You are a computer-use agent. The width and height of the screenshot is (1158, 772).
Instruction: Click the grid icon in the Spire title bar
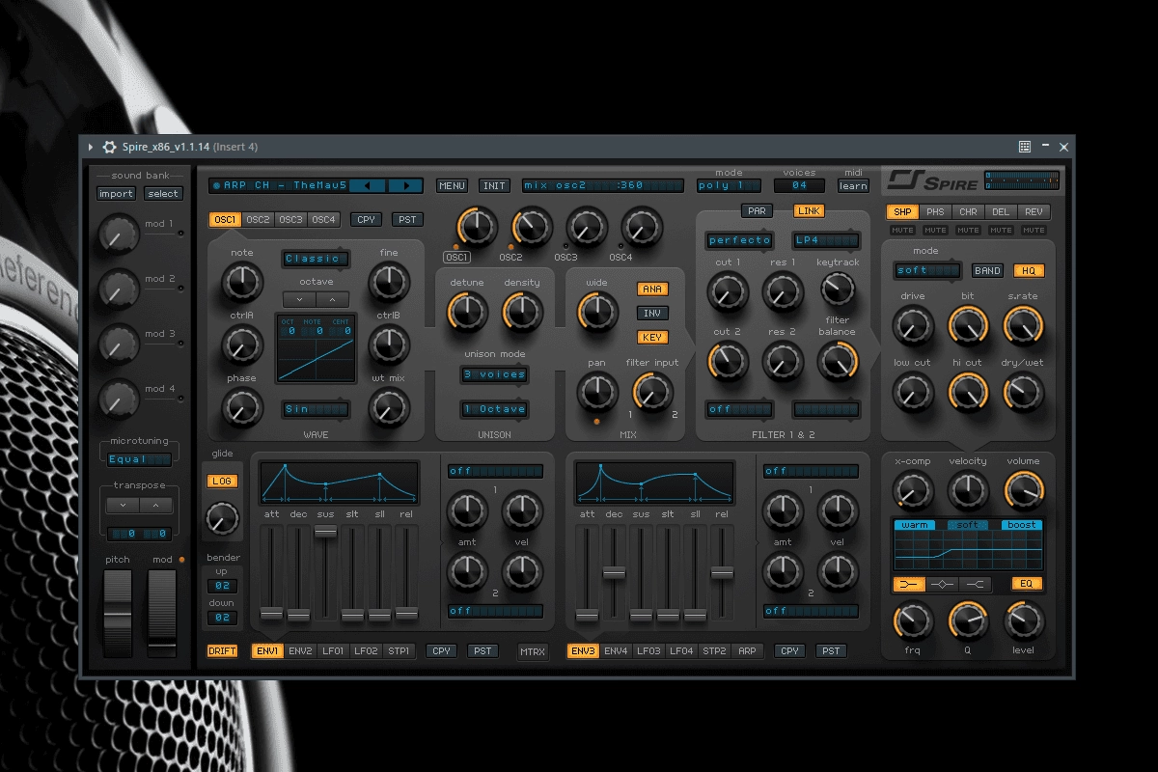pyautogui.click(x=1025, y=147)
